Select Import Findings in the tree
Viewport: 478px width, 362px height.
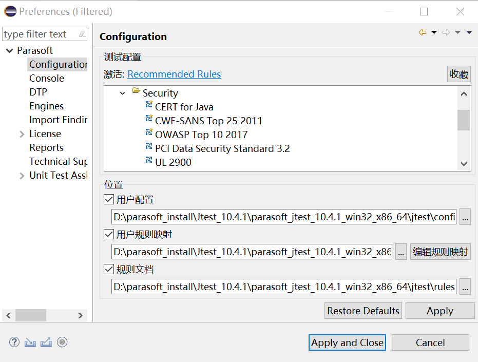click(58, 120)
